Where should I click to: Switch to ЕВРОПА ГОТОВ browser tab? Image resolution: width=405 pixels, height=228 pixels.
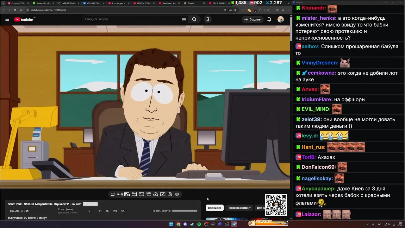tap(144, 3)
